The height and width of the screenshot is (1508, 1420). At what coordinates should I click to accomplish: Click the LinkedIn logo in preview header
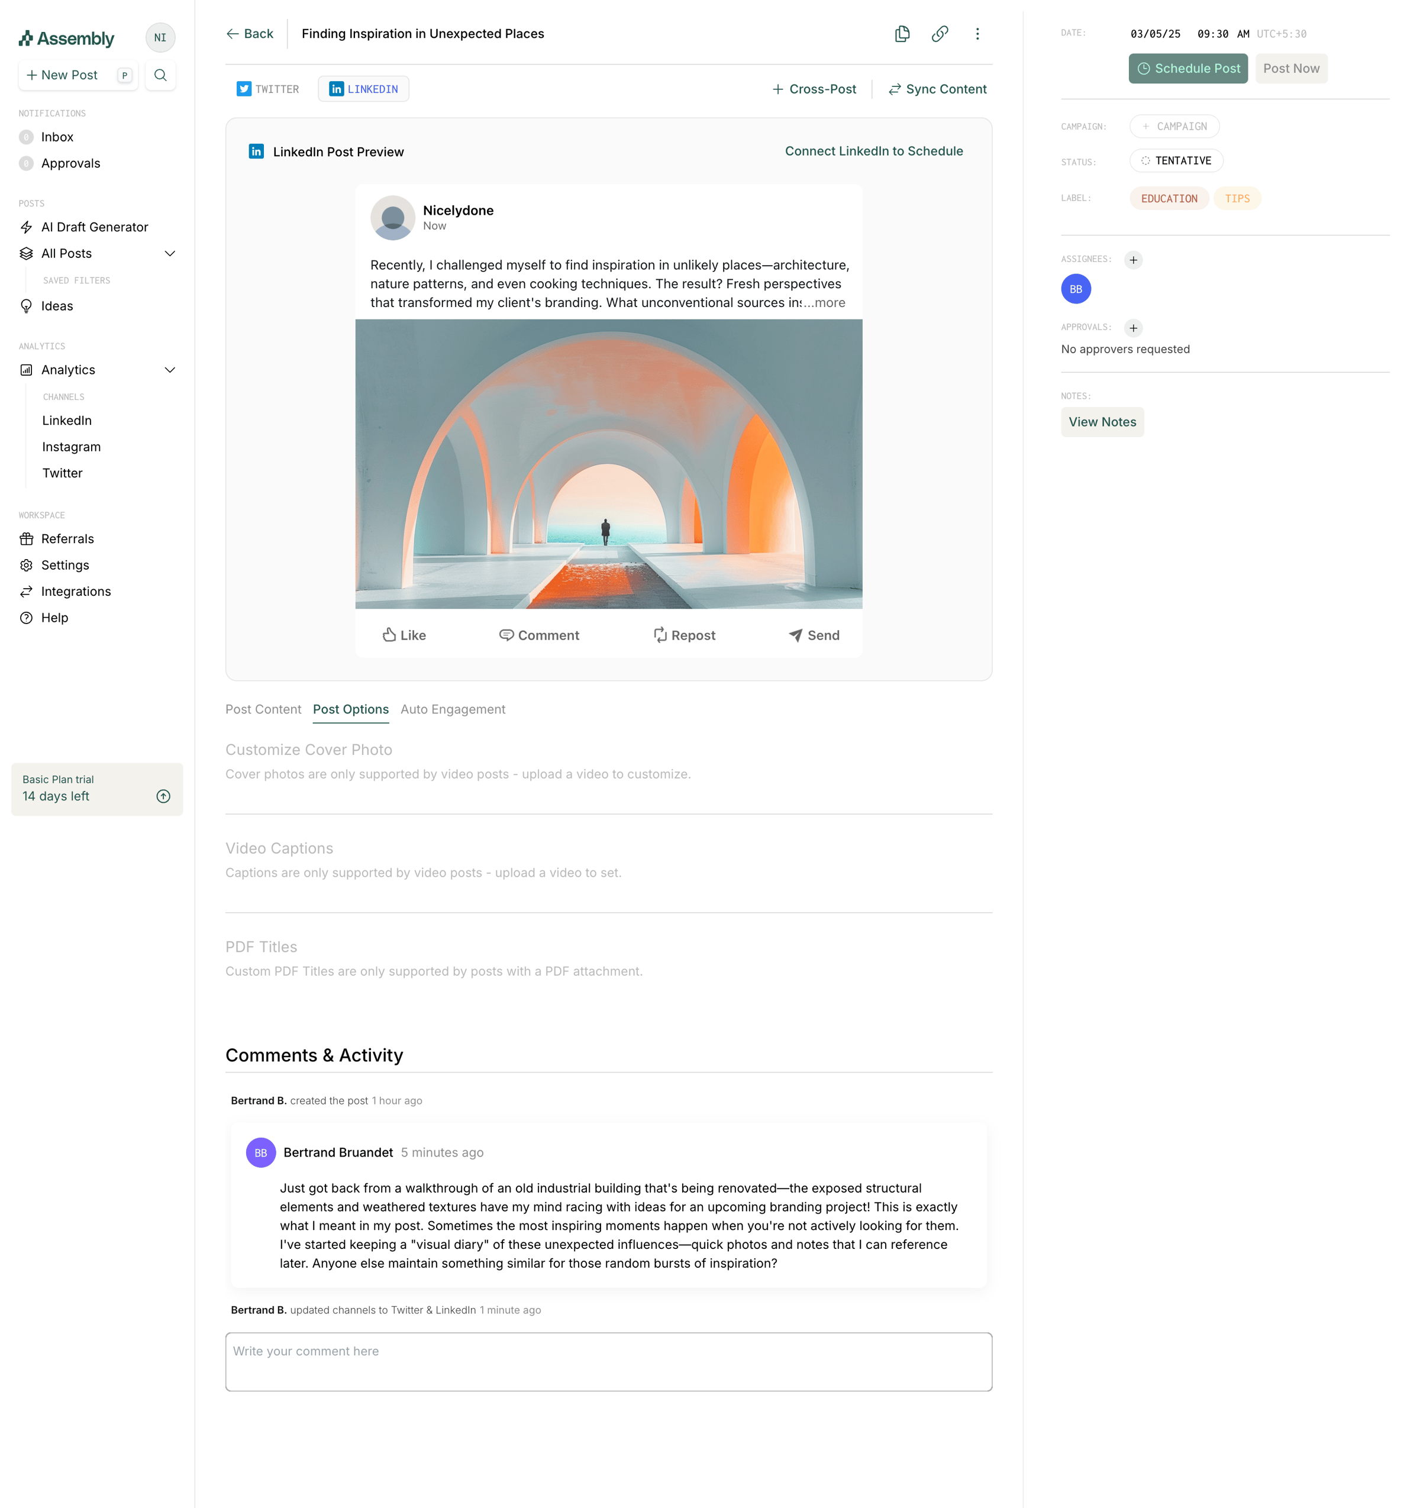256,151
